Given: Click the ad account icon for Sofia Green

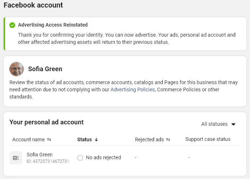Looking at the screenshot, I should coord(16,158).
